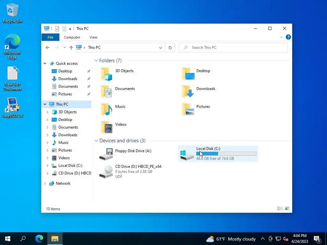
Task: Select Network in the navigation pane
Action: coord(63,183)
